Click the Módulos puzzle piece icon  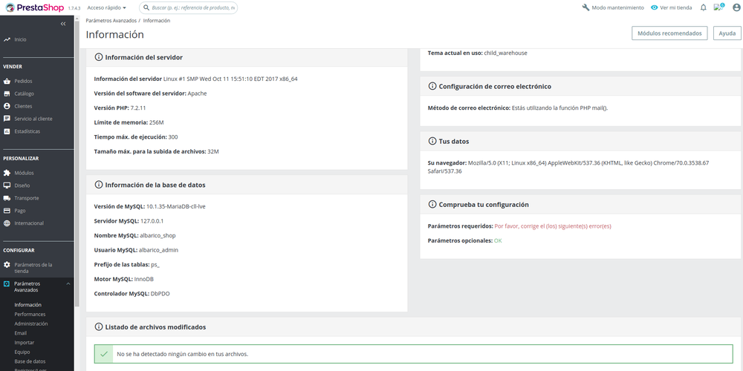tap(7, 173)
